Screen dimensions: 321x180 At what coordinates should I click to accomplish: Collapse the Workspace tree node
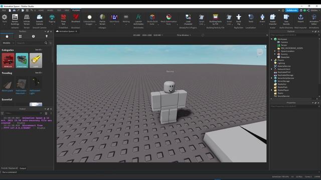pos(272,39)
